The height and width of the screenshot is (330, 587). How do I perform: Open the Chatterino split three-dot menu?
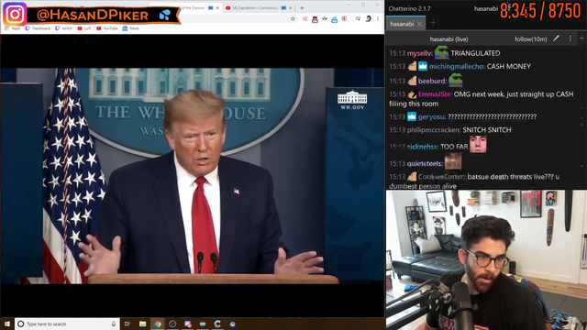(570, 38)
